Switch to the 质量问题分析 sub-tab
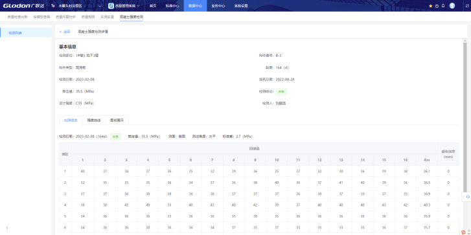 [66, 17]
